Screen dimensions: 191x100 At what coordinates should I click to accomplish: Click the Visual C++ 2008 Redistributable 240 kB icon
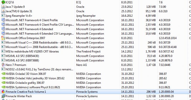[3, 42]
